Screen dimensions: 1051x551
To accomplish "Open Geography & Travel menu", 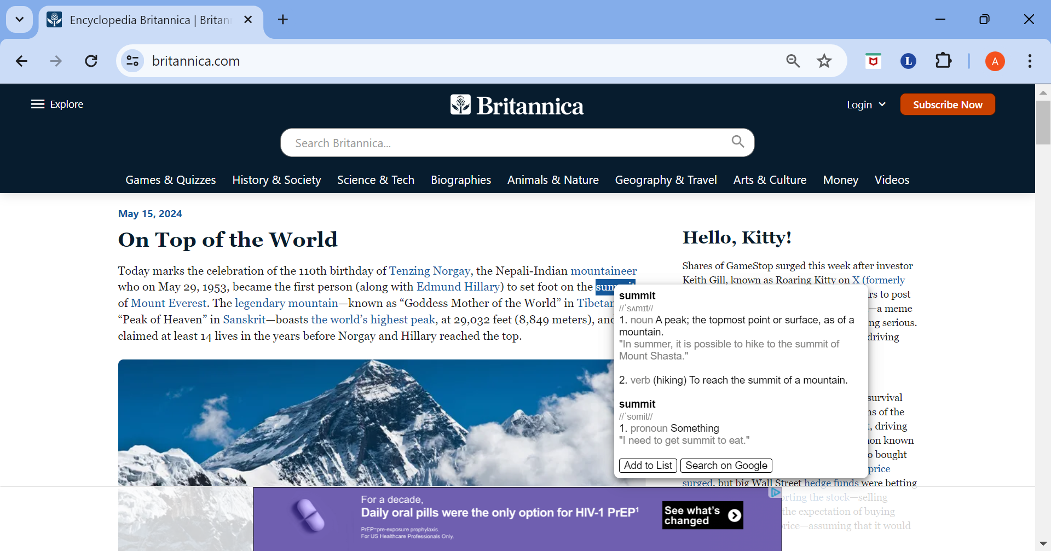I will (666, 180).
